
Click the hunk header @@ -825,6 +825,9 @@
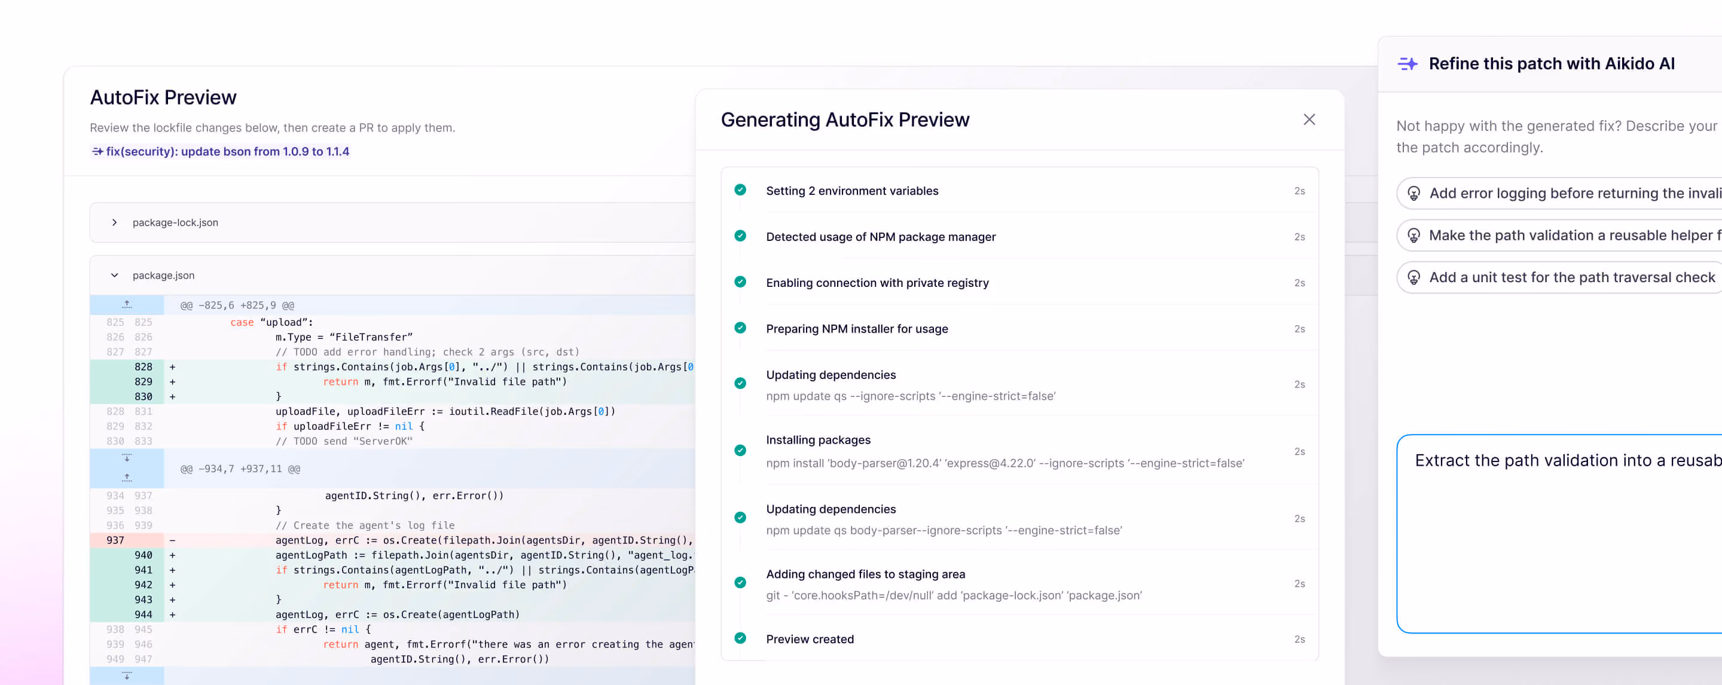237,305
